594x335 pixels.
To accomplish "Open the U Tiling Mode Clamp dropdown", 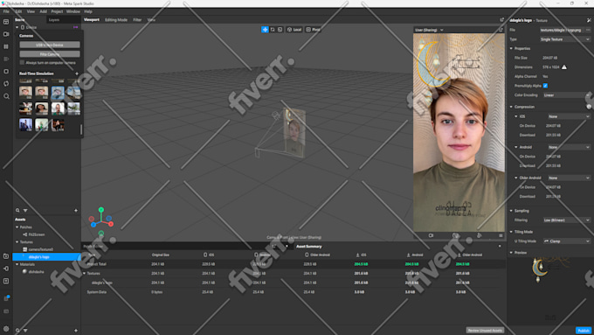I will coord(566,241).
